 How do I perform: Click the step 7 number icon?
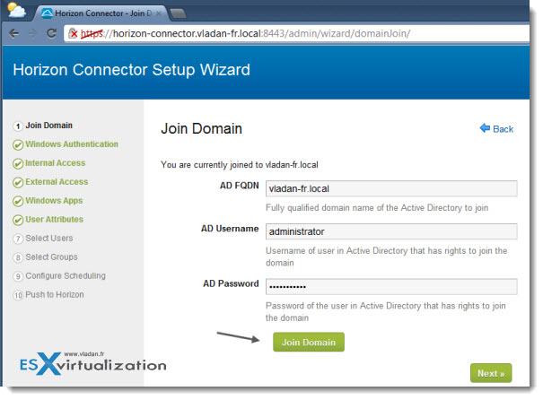[18, 239]
